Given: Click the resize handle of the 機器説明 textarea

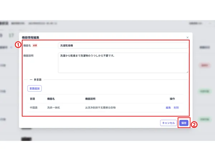Looking at the screenshot, I should [186, 72].
